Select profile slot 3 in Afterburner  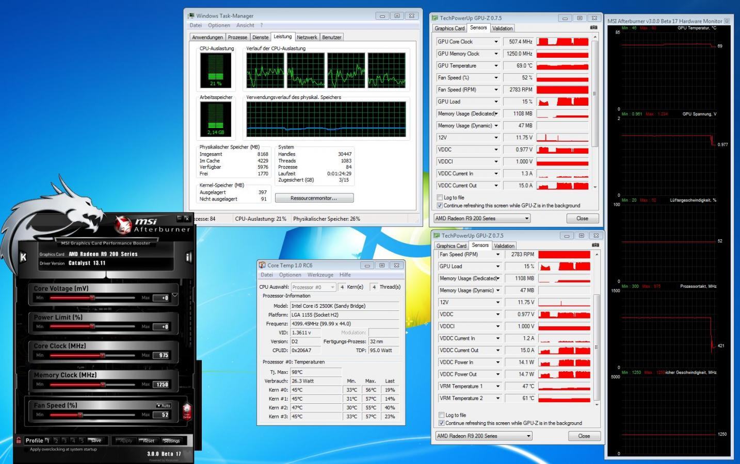pos(65,440)
